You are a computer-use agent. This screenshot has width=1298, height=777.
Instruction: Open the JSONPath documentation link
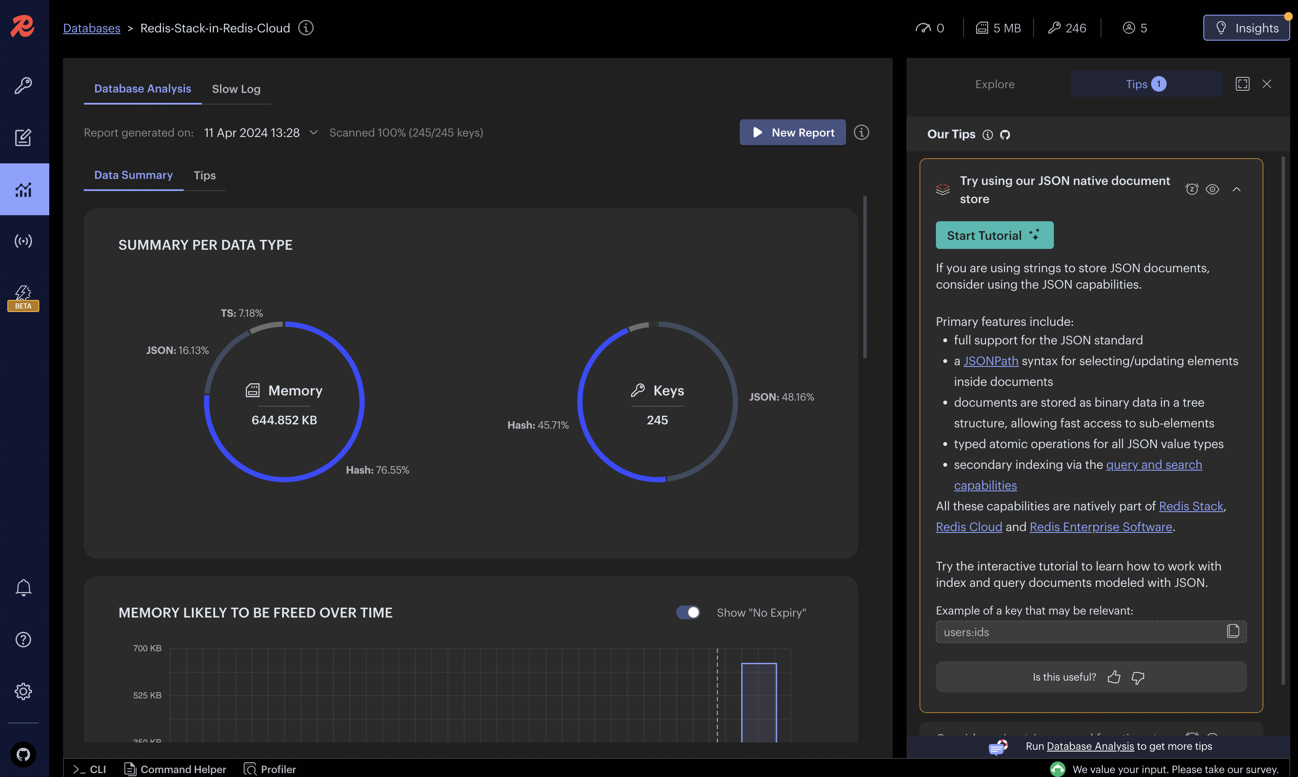pyautogui.click(x=990, y=360)
